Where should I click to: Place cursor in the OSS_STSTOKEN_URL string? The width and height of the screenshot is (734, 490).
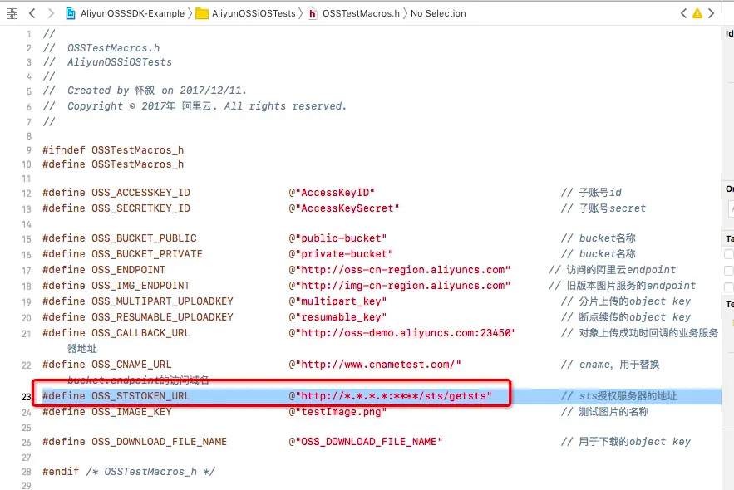coord(391,396)
